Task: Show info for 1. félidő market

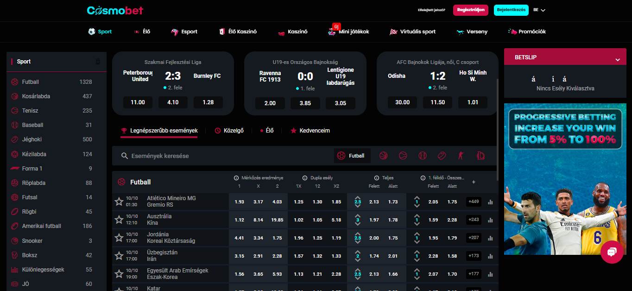Action: tap(423, 178)
